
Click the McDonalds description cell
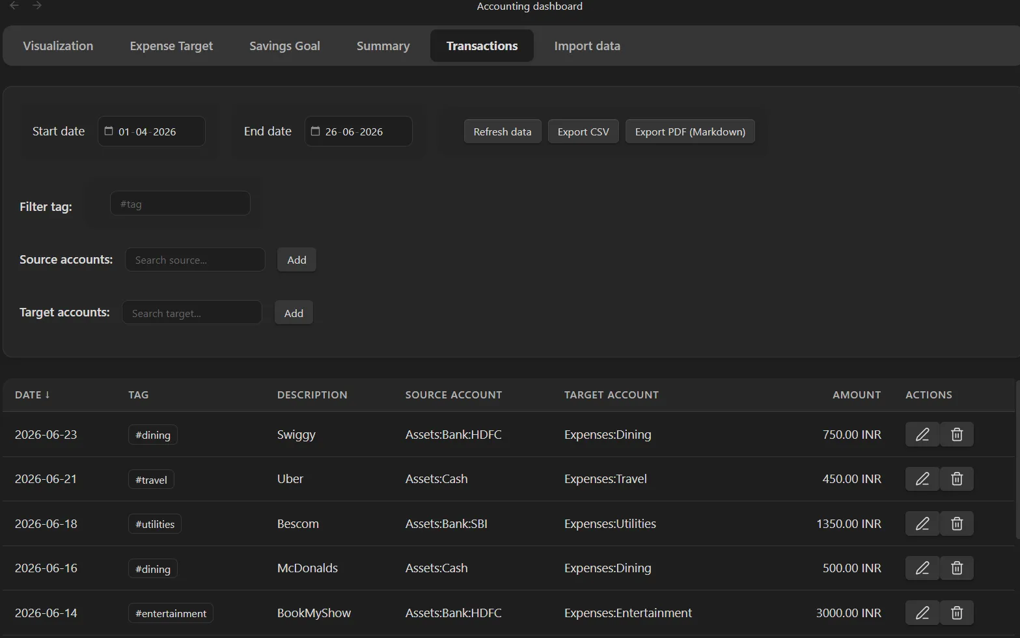coord(307,568)
